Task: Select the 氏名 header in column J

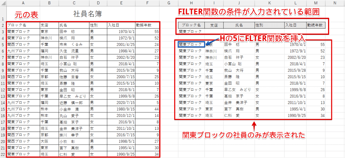Action: tap(239, 25)
